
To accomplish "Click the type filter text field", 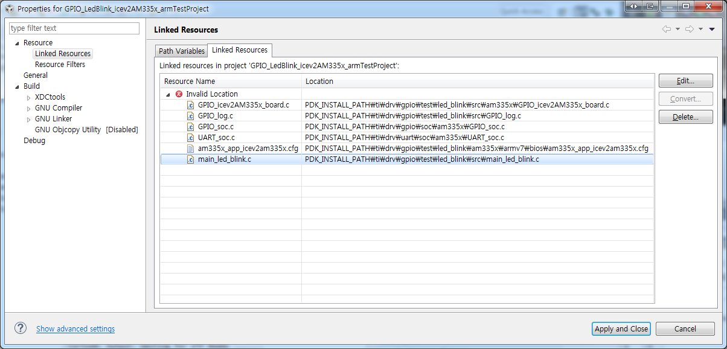I will (x=74, y=28).
